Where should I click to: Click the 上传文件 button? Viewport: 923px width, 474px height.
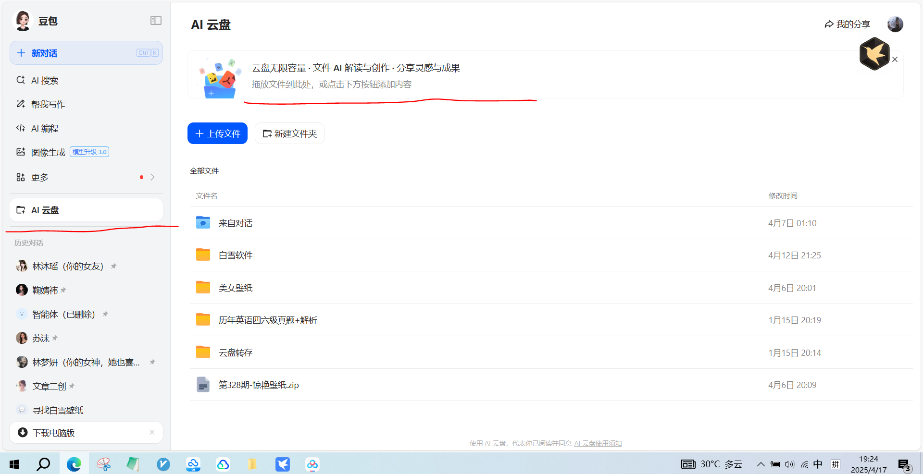coord(217,133)
